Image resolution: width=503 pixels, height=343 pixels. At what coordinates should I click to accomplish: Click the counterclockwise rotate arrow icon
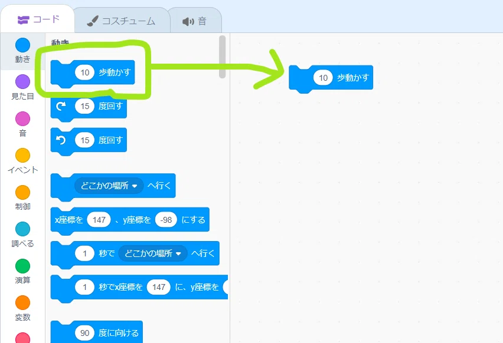pos(61,140)
